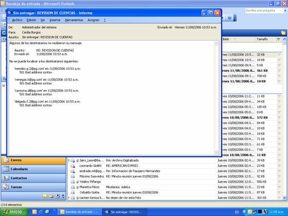Toggle flag on the 92 KB message
Viewport: 288px width, 216px height.
279,176
